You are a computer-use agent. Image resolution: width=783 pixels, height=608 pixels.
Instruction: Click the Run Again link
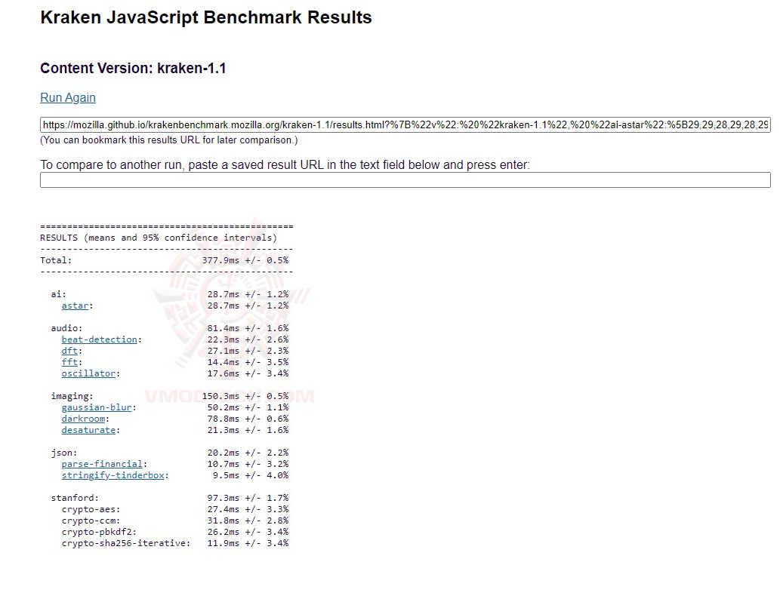click(x=68, y=98)
